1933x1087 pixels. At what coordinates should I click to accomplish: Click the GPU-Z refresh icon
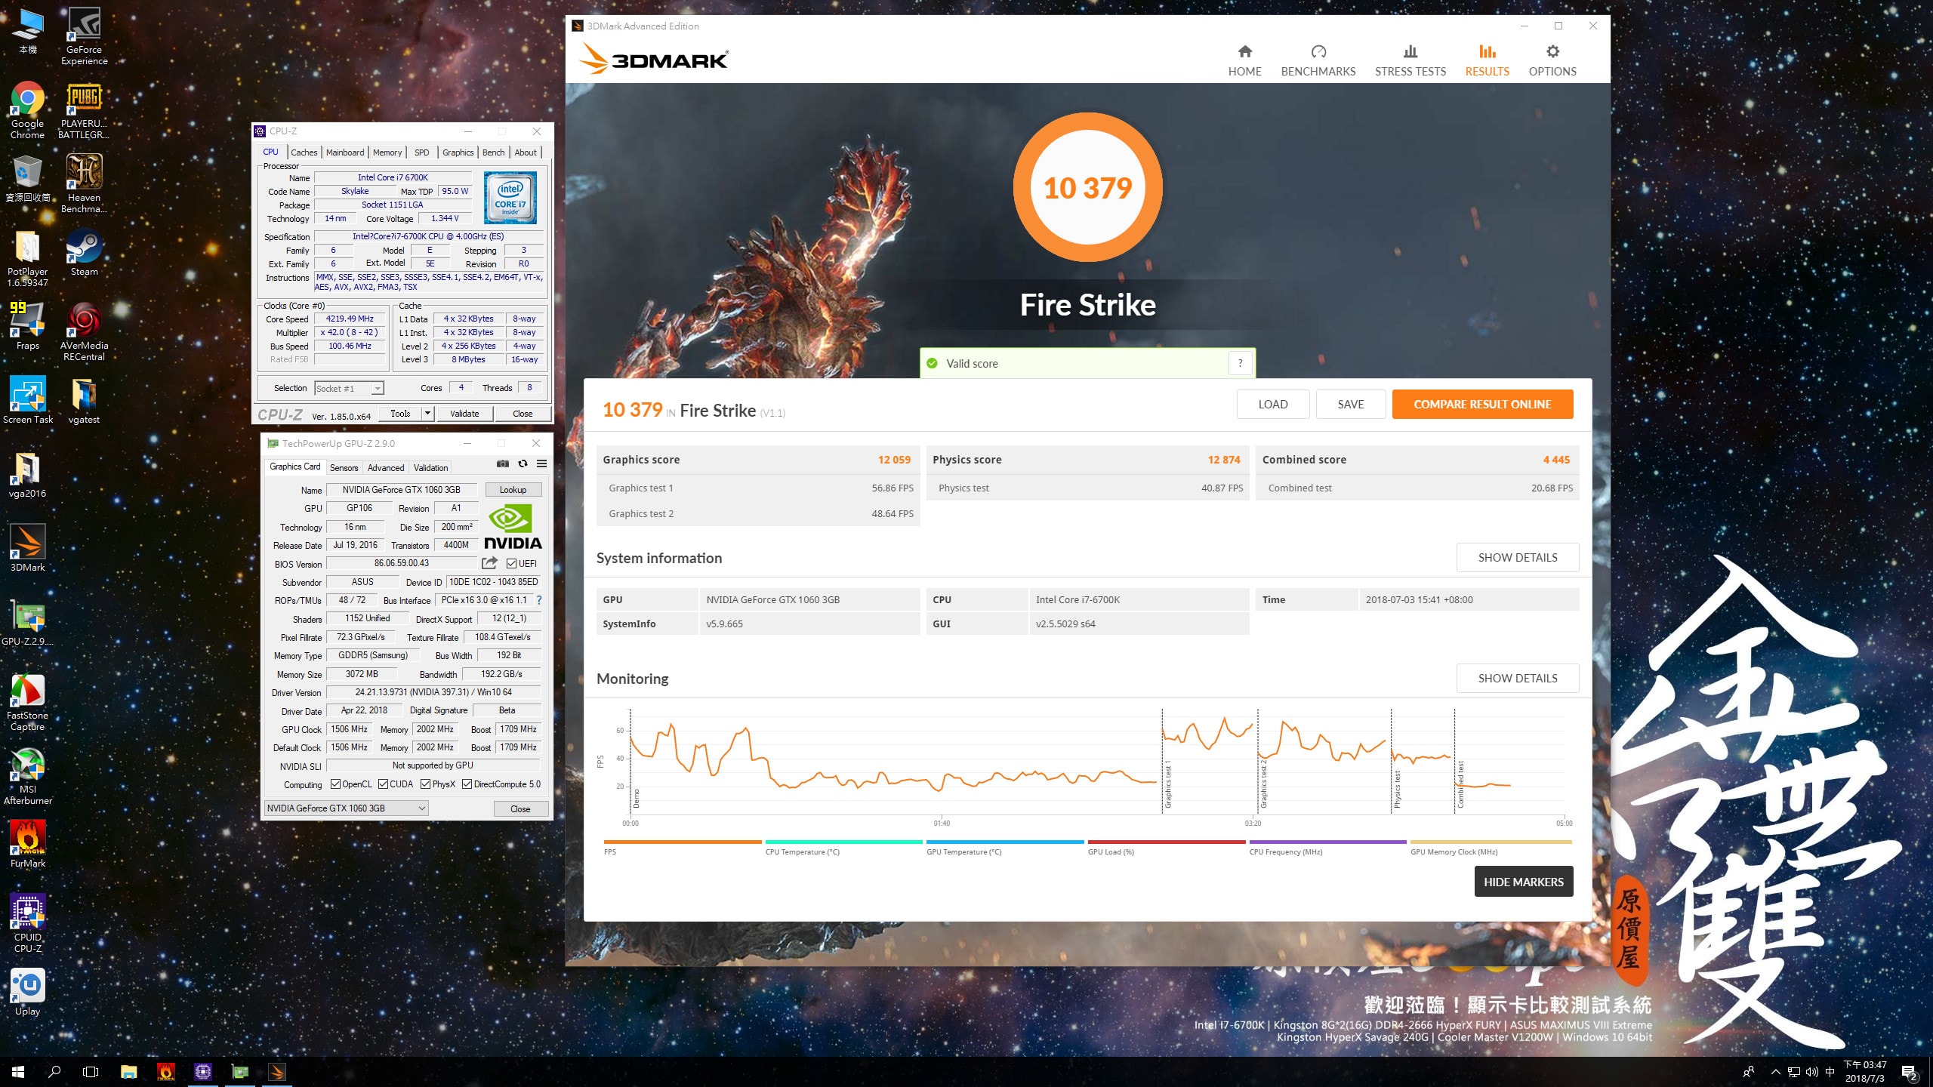(x=523, y=463)
